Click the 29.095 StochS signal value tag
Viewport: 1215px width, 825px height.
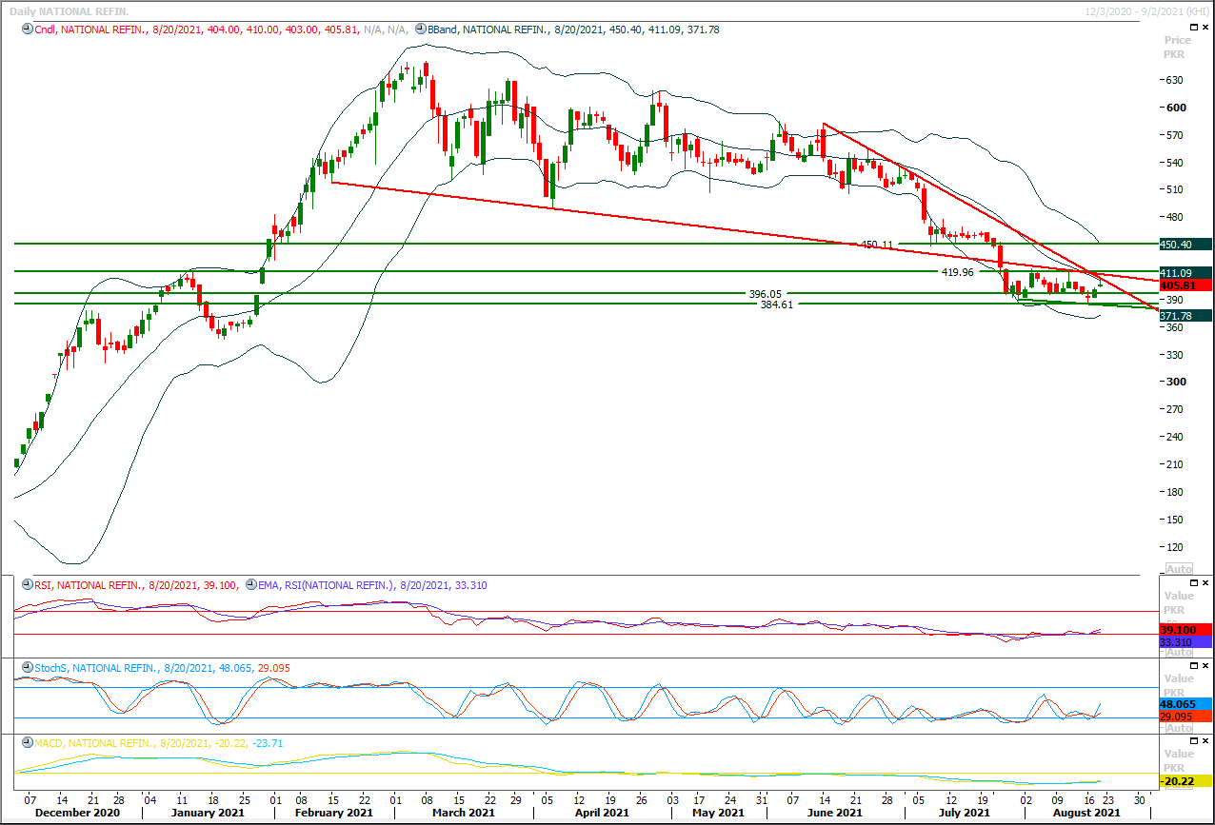click(1185, 717)
